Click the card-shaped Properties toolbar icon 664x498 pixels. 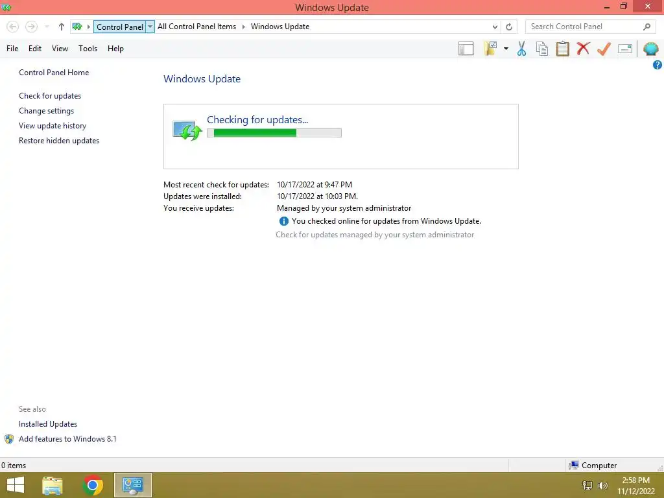tap(625, 49)
